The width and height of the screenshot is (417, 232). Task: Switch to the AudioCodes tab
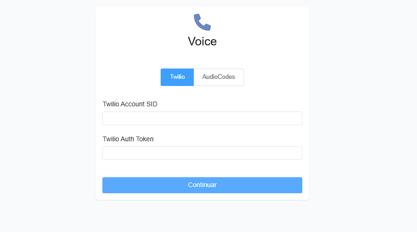tap(218, 77)
